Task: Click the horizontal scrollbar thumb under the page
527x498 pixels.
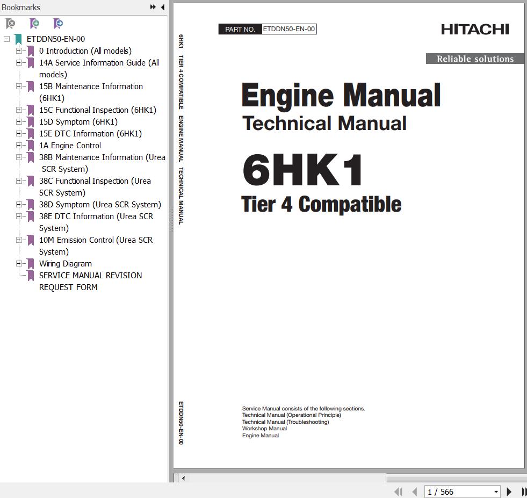Action: click(x=456, y=478)
